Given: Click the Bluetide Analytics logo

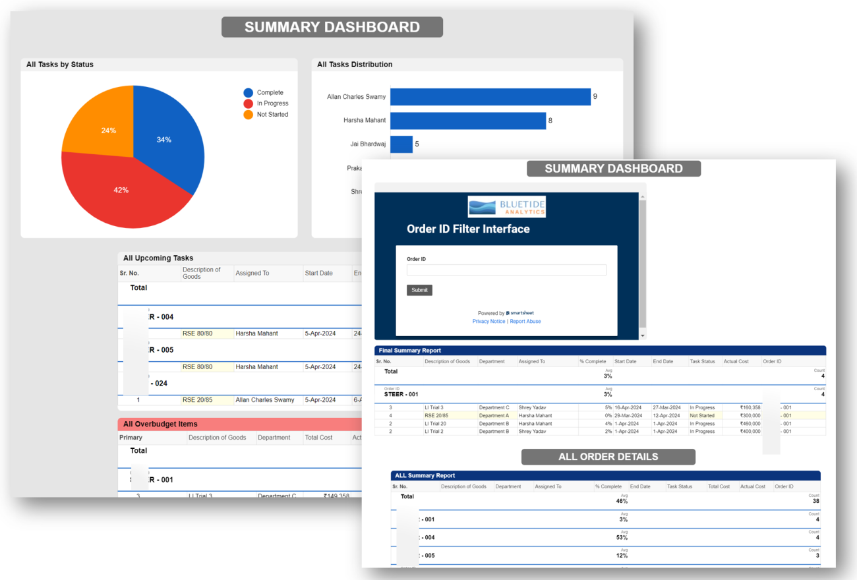Looking at the screenshot, I should click(x=506, y=206).
